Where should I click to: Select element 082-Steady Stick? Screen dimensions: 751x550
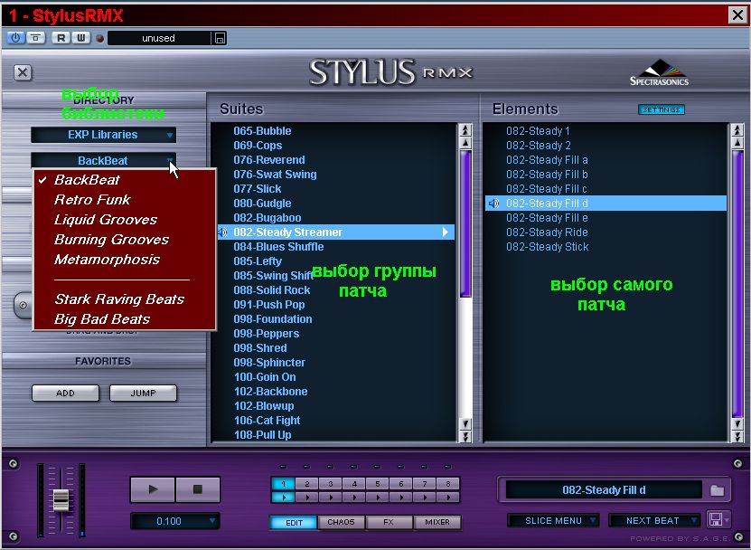[x=547, y=247]
